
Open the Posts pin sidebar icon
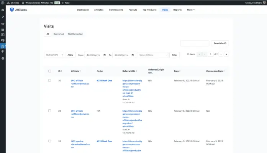pyautogui.click(x=3, y=17)
